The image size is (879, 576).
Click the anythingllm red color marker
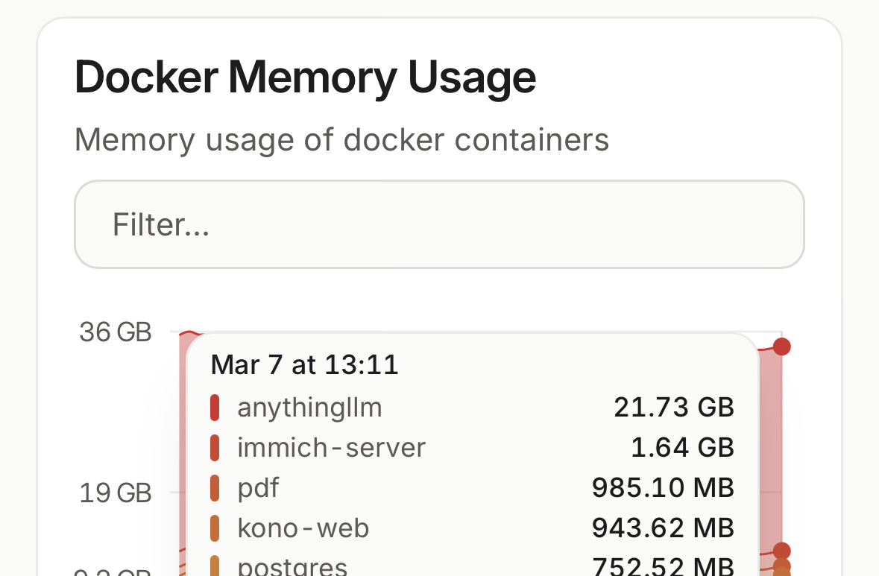coord(215,408)
